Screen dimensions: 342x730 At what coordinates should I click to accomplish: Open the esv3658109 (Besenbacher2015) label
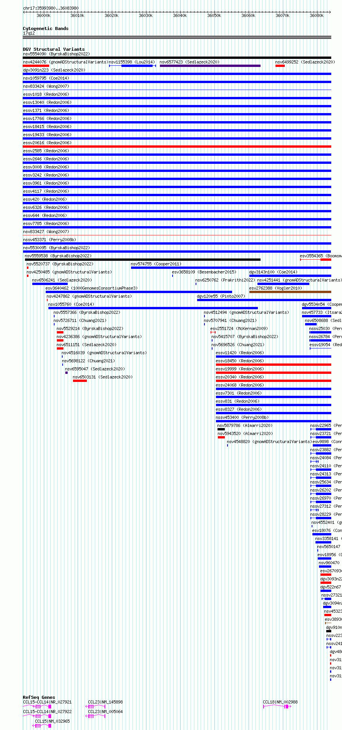(204, 272)
